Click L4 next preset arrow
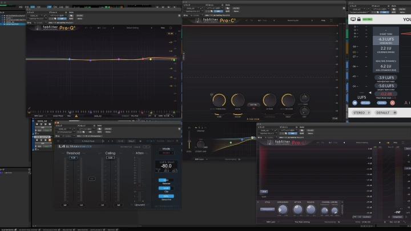This screenshot has width=411, height=231. tap(112, 141)
